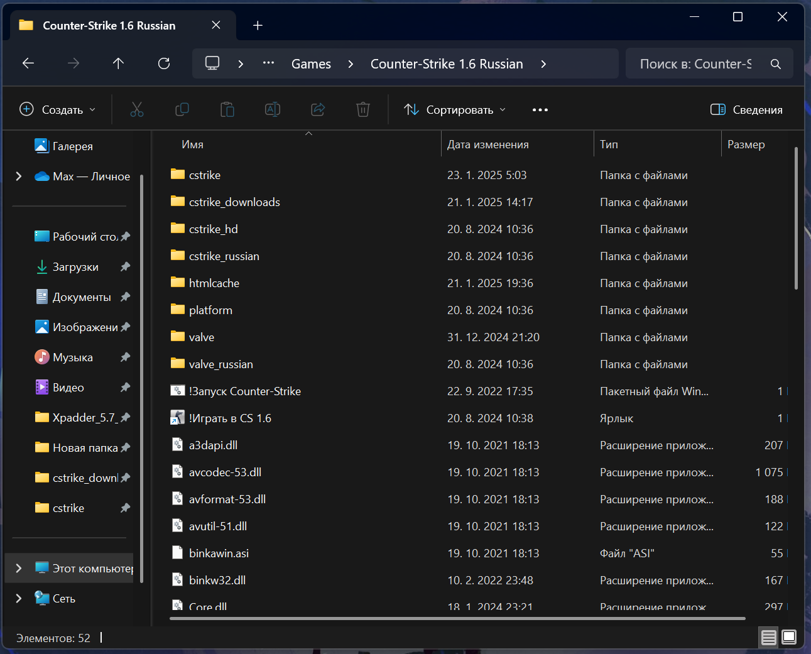Image resolution: width=811 pixels, height=654 pixels.
Task: Switch to details list view layout
Action: [x=769, y=638]
